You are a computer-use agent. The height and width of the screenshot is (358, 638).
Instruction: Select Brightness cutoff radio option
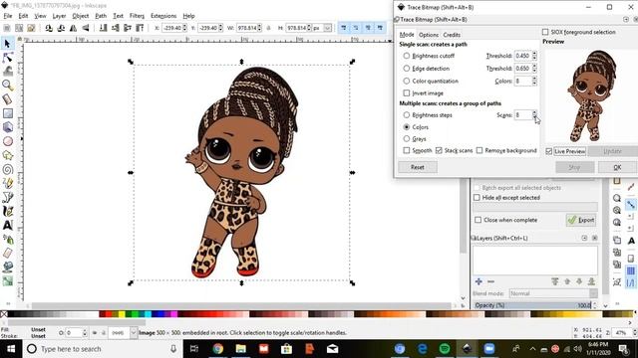[406, 56]
